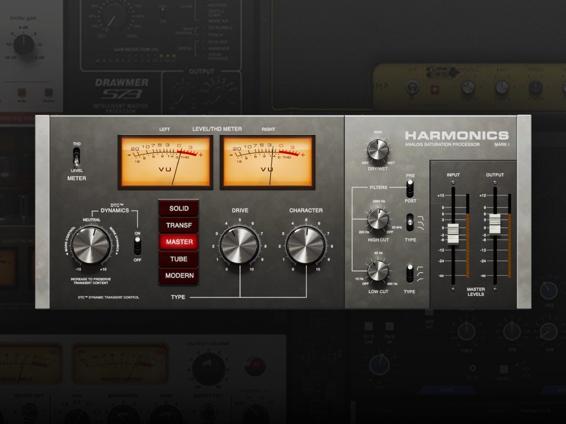Select the TUBE saturation type
566x424 pixels.
pyautogui.click(x=178, y=259)
